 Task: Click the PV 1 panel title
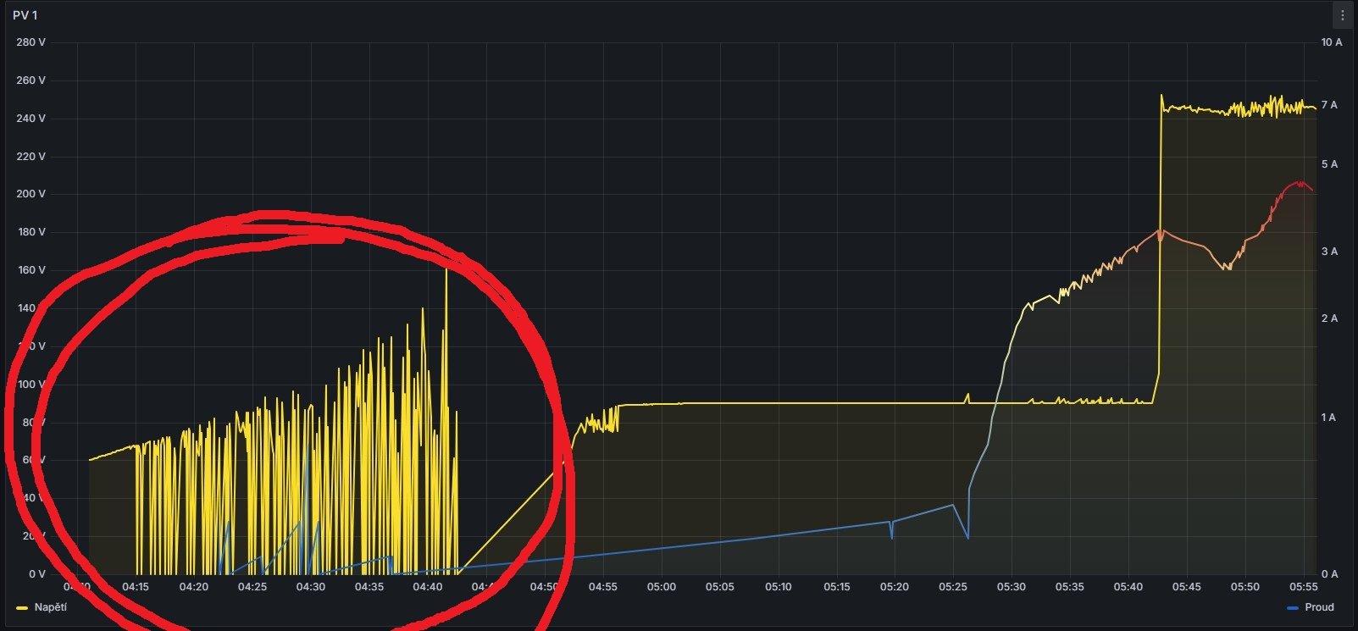[25, 15]
